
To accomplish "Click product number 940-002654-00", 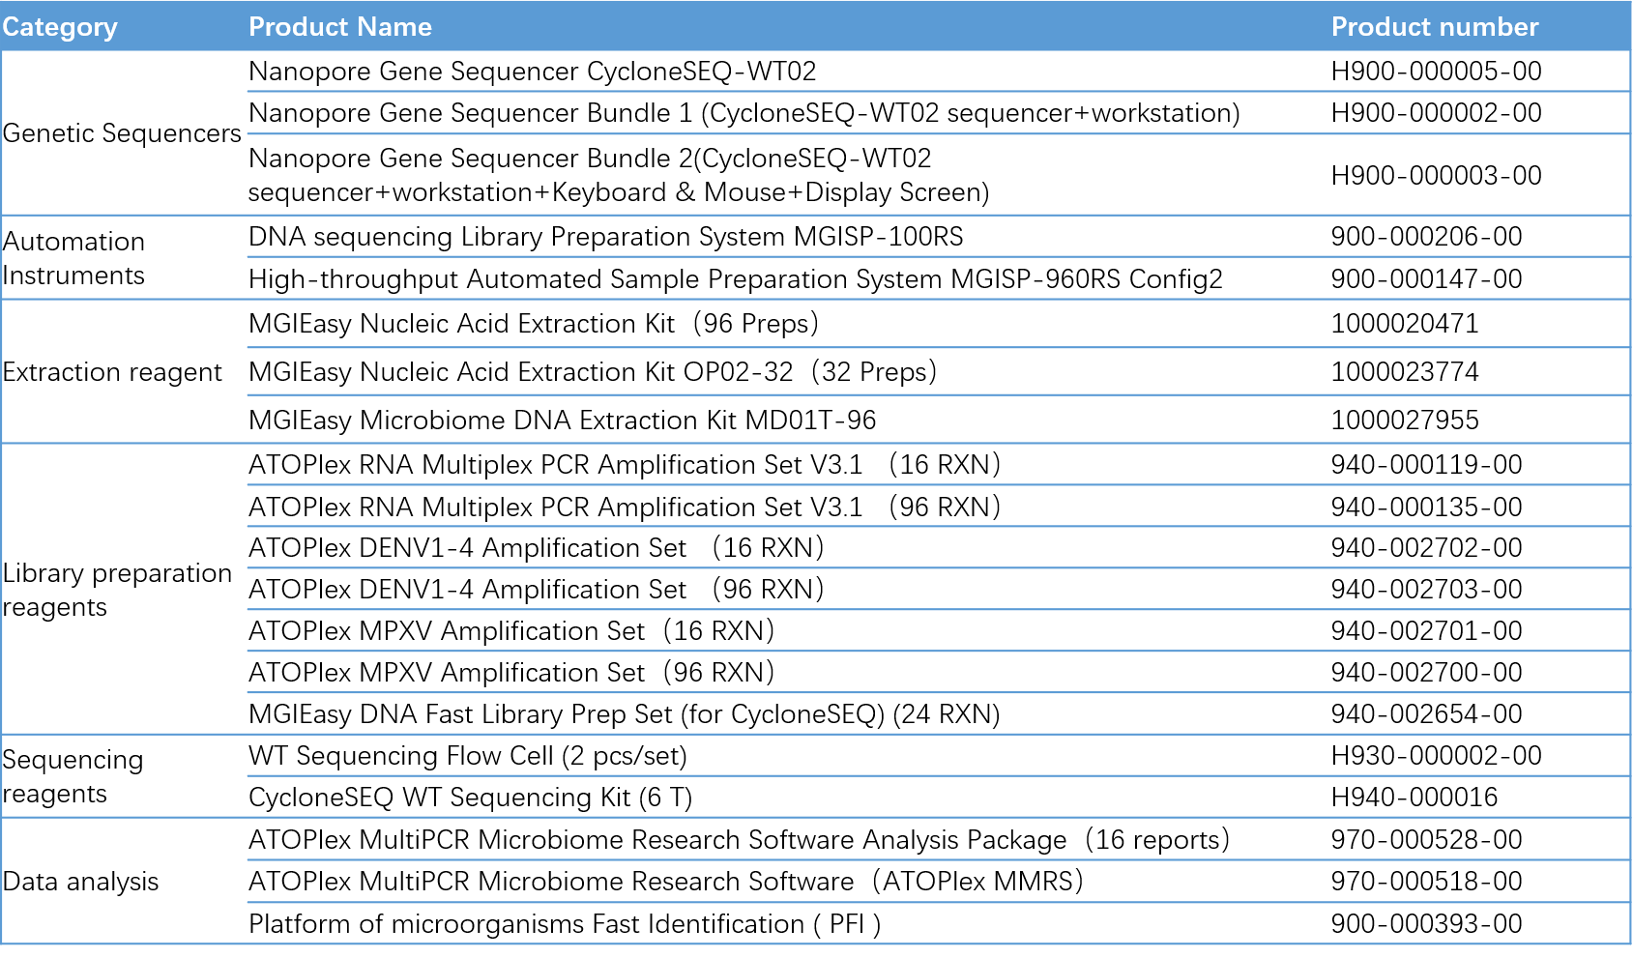I will click(1427, 714).
